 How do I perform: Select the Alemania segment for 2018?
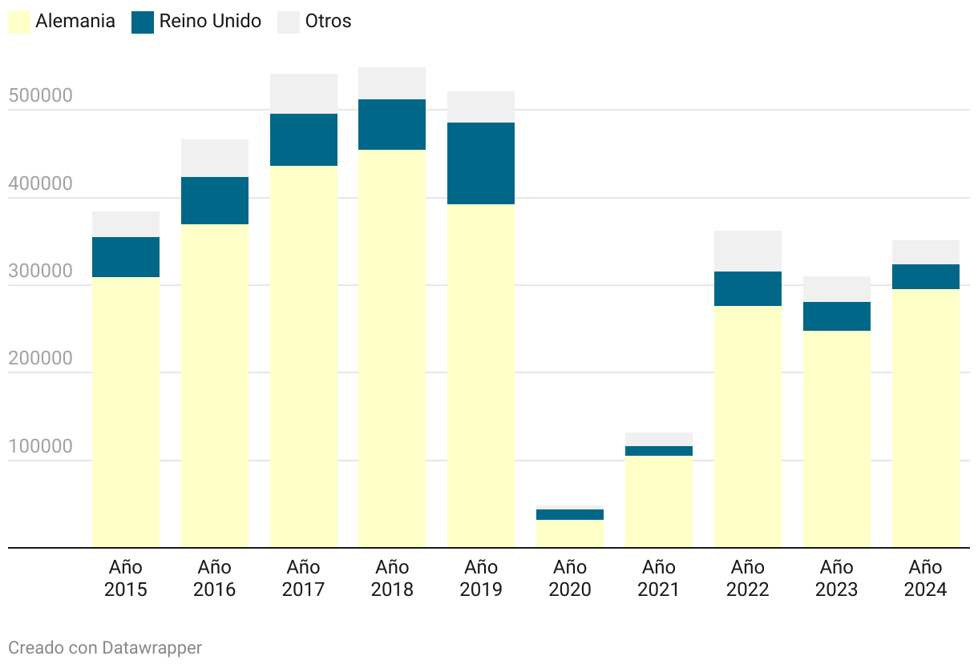(392, 348)
